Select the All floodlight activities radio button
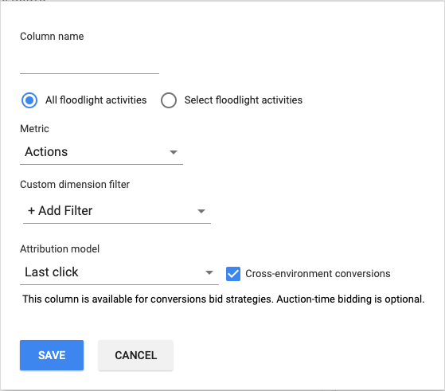445x391 pixels. pyautogui.click(x=29, y=100)
